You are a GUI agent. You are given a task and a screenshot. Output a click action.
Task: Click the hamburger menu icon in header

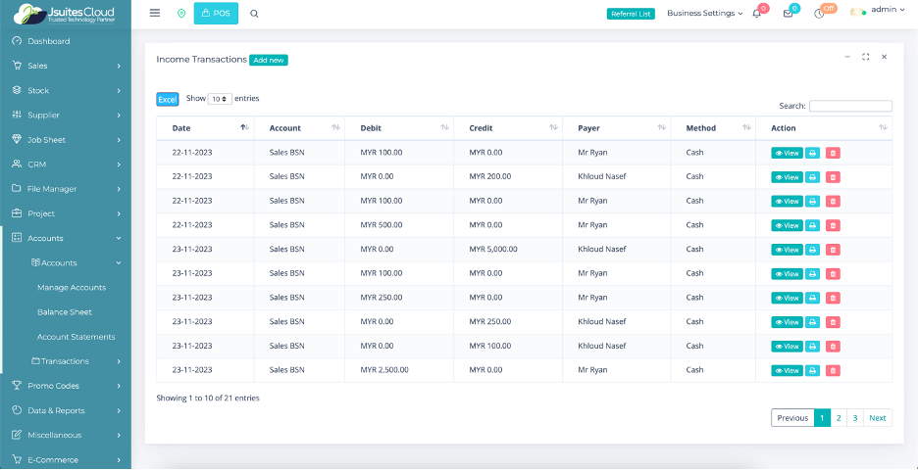click(x=154, y=13)
